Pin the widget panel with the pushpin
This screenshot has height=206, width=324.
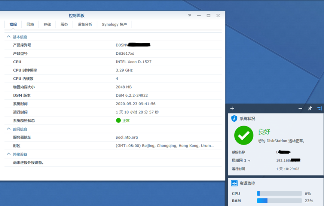[x=310, y=109]
